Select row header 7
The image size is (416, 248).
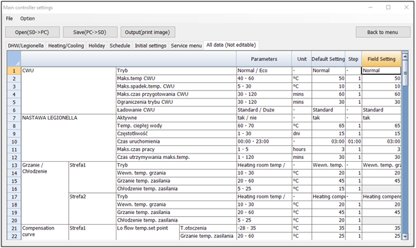(14, 118)
